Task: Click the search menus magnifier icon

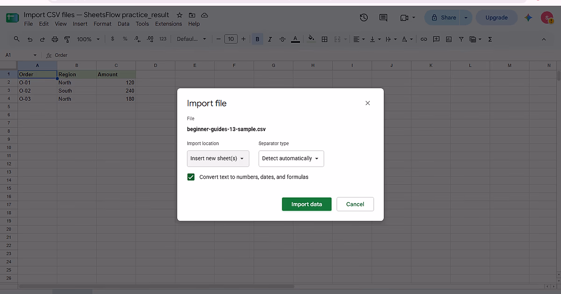Action: point(17,39)
